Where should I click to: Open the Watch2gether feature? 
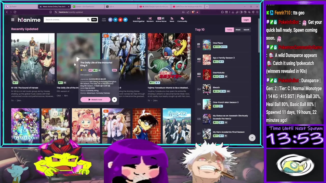coord(139,20)
